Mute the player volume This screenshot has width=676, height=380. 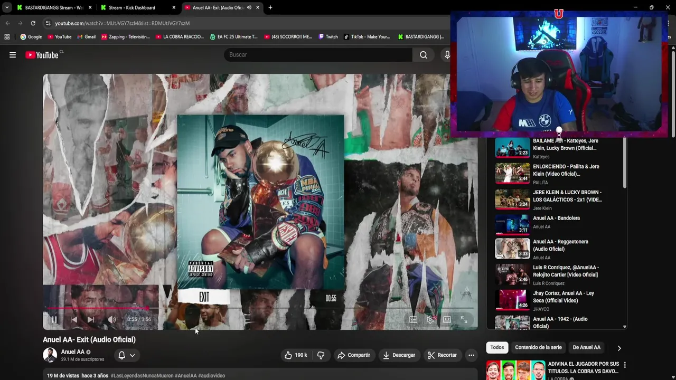[111, 319]
